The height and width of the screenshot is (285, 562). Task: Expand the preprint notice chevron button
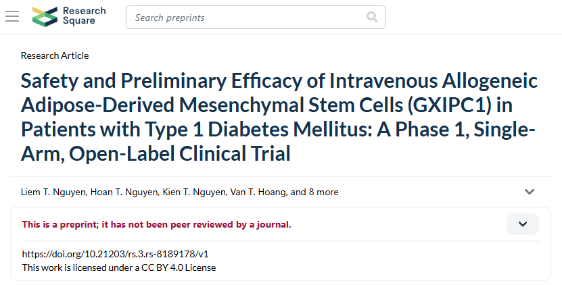pyautogui.click(x=522, y=224)
